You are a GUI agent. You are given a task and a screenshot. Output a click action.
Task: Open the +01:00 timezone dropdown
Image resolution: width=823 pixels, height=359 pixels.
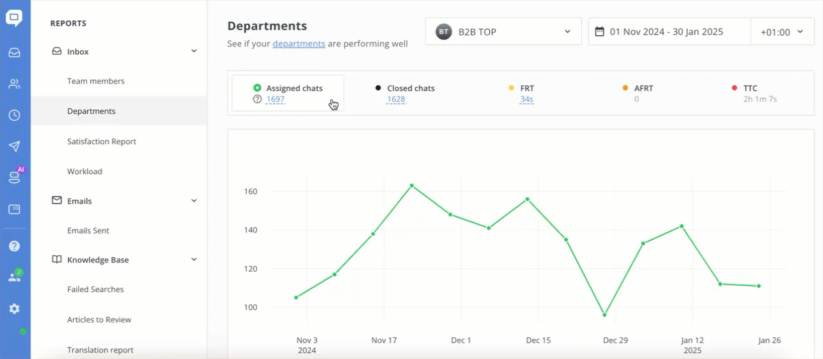tap(782, 32)
